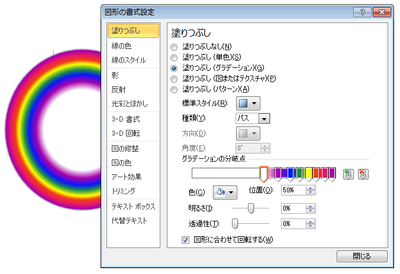Switch to 線のスタイル category
The height and width of the screenshot is (274, 400).
[x=133, y=60]
